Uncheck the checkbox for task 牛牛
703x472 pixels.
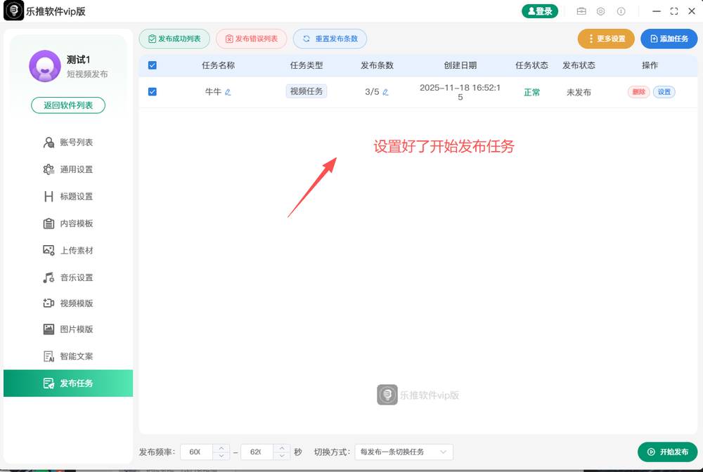click(153, 91)
